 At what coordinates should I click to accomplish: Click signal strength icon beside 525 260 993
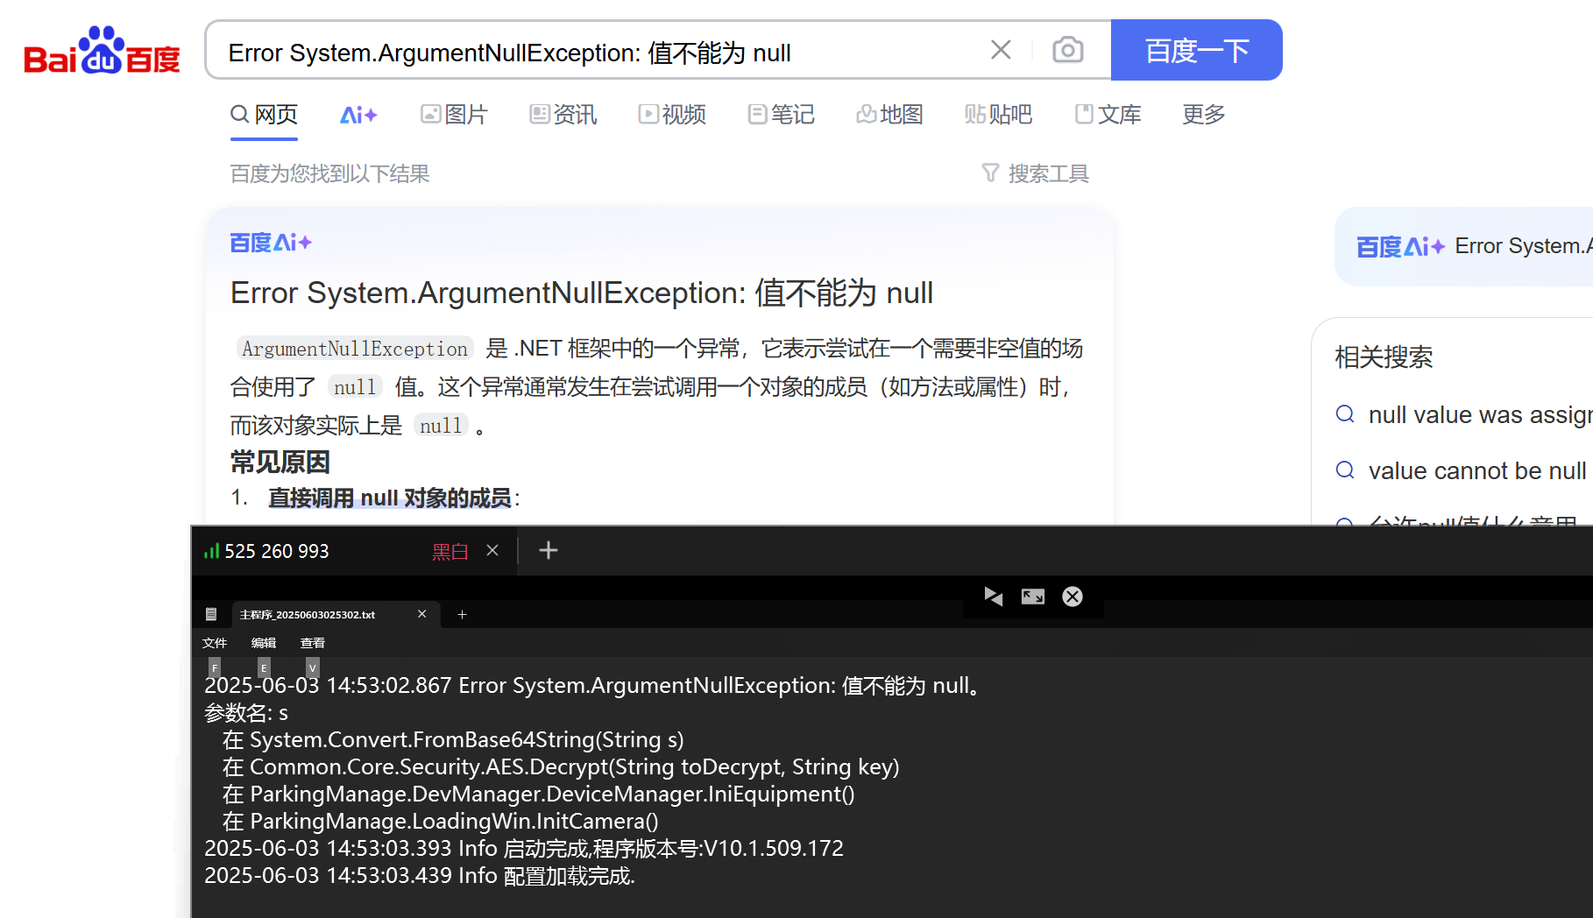point(211,551)
